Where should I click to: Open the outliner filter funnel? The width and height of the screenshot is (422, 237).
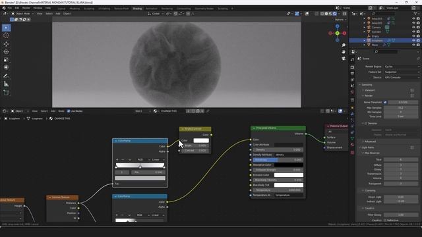pos(415,13)
